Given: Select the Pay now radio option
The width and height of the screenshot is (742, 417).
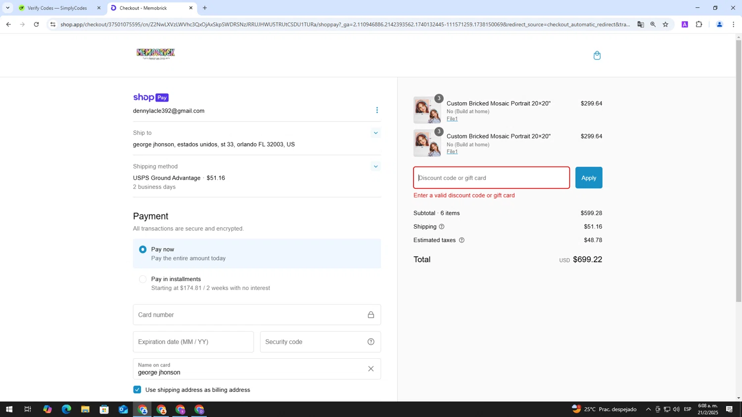Looking at the screenshot, I should (143, 250).
